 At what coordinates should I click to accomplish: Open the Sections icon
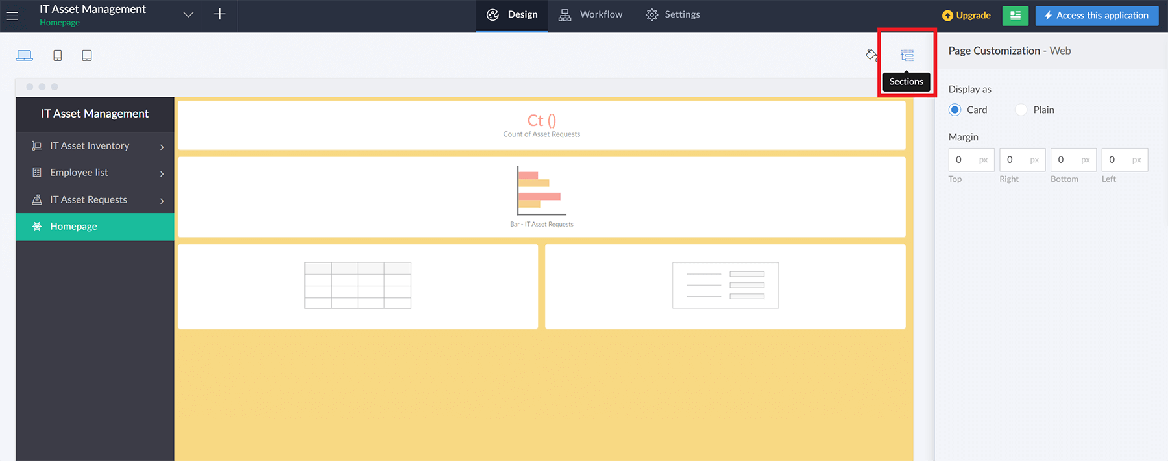click(x=907, y=56)
